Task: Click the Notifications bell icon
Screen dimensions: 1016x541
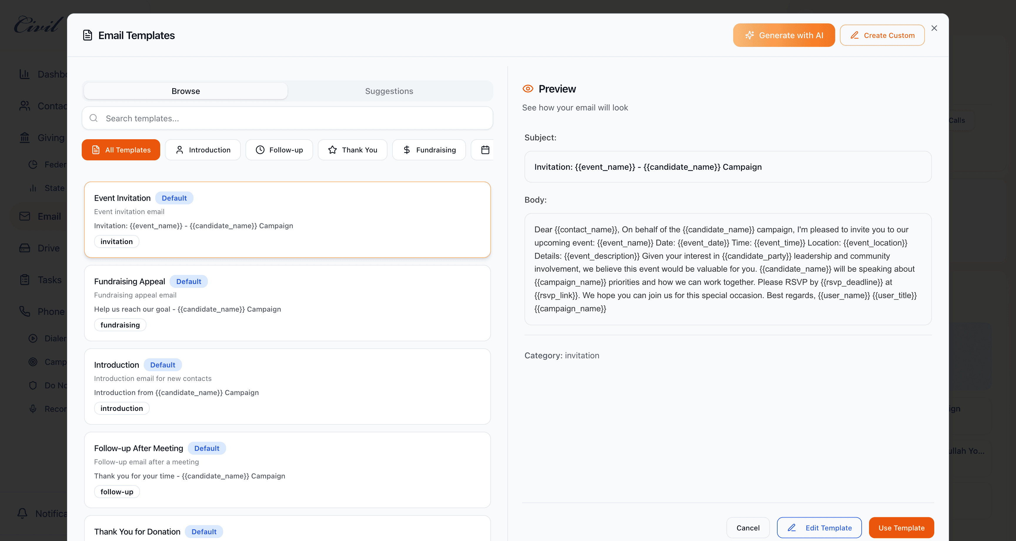Action: click(22, 513)
